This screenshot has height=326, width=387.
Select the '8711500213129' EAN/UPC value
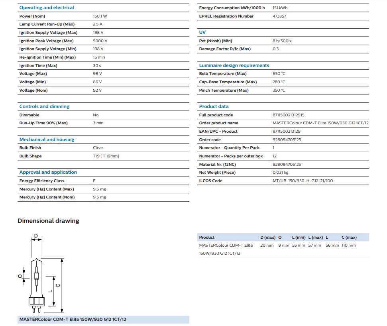click(287, 131)
